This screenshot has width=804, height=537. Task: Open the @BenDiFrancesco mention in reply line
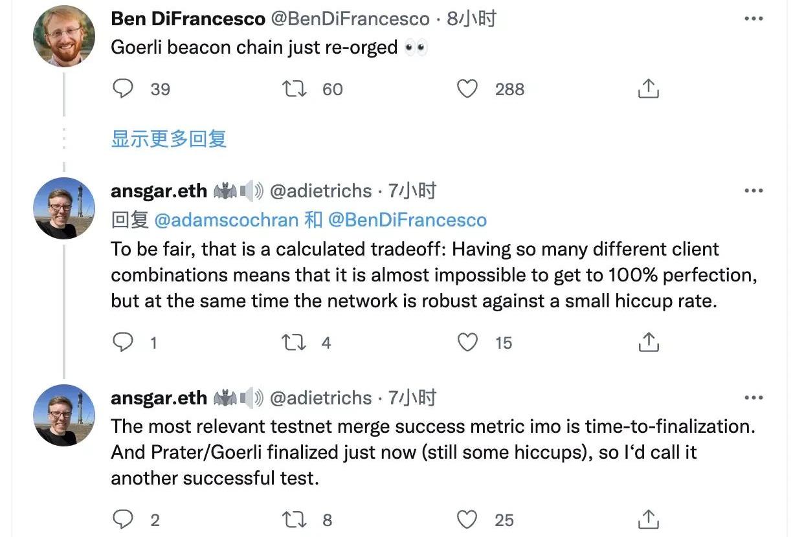pyautogui.click(x=407, y=220)
